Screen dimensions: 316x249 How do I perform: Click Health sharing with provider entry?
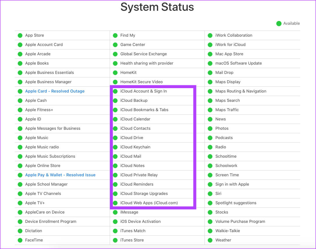[x=147, y=63]
